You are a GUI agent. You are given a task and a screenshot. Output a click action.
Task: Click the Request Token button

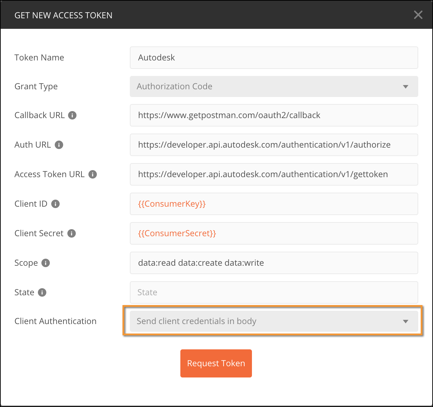[216, 363]
